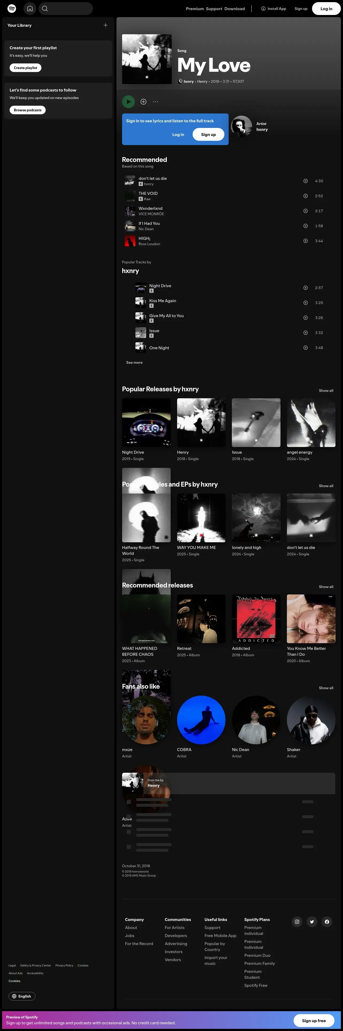This screenshot has height=1031, width=343.
Task: Click the search magnifier icon
Action: [45, 8]
